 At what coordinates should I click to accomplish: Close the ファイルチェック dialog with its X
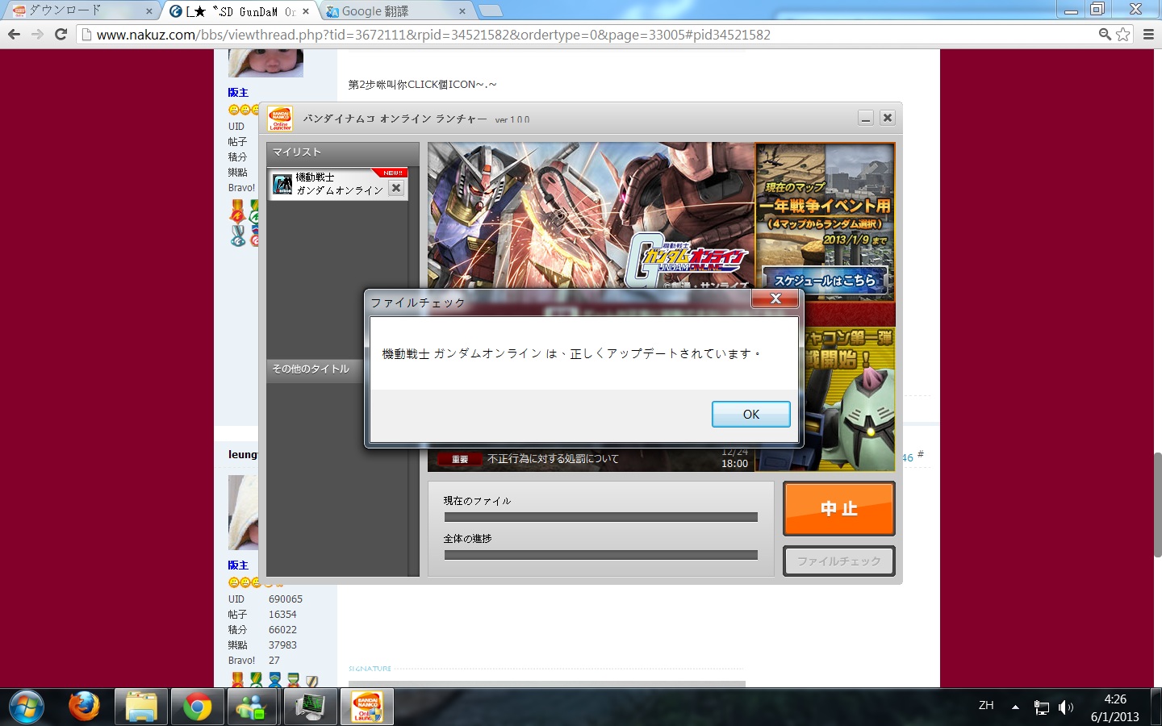pyautogui.click(x=775, y=298)
